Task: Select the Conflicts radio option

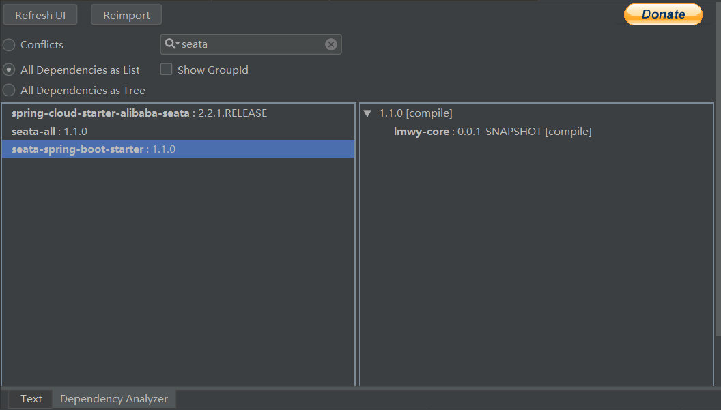Action: 9,45
